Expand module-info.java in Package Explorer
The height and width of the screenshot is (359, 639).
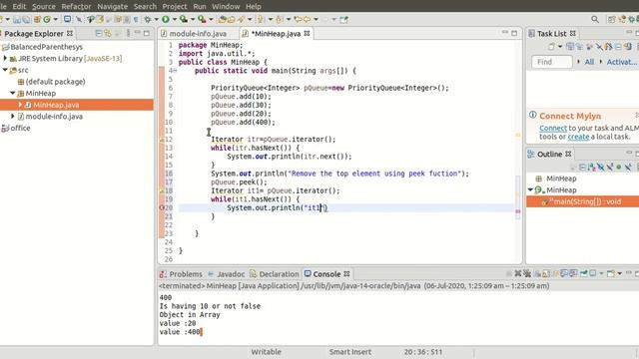click(x=13, y=116)
